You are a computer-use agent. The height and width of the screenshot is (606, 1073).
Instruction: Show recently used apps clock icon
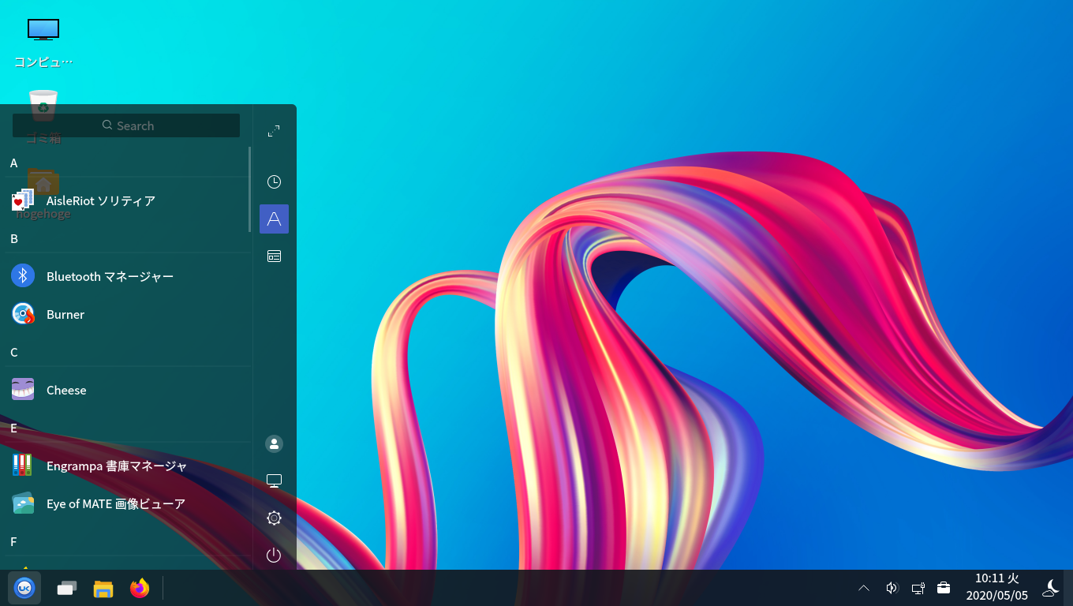274,182
